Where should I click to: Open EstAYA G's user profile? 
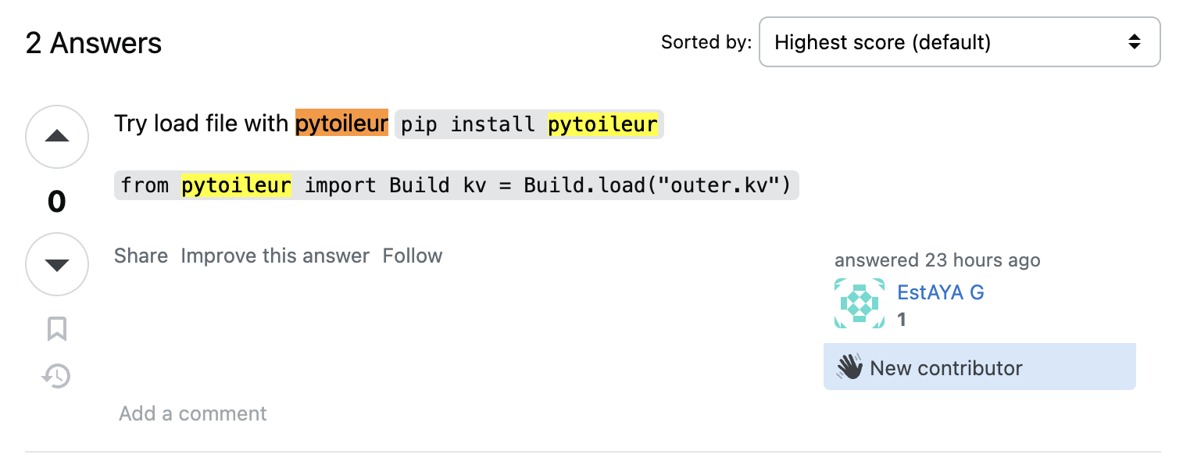pos(941,292)
